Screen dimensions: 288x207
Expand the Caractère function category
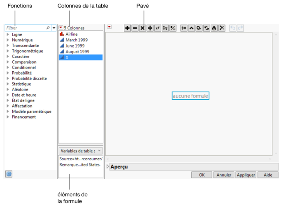click(x=8, y=57)
